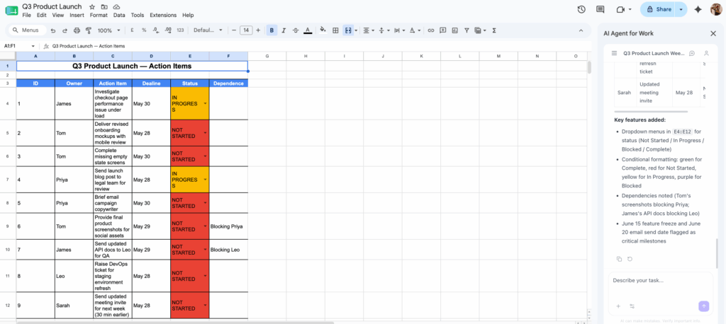This screenshot has height=324, width=726.
Task: Copy the AI agent response
Action: tap(619, 259)
